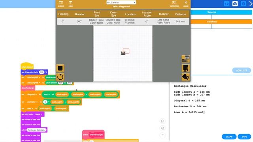Viewport: 253px width, 142px height.
Task: Click the Location Angle column header
Action: click(x=147, y=14)
